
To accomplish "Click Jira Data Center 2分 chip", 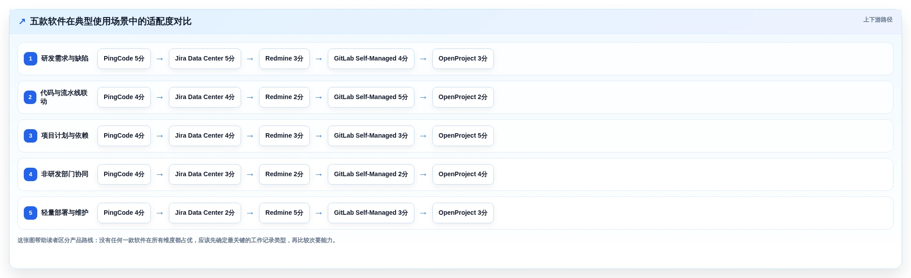I will (x=205, y=213).
